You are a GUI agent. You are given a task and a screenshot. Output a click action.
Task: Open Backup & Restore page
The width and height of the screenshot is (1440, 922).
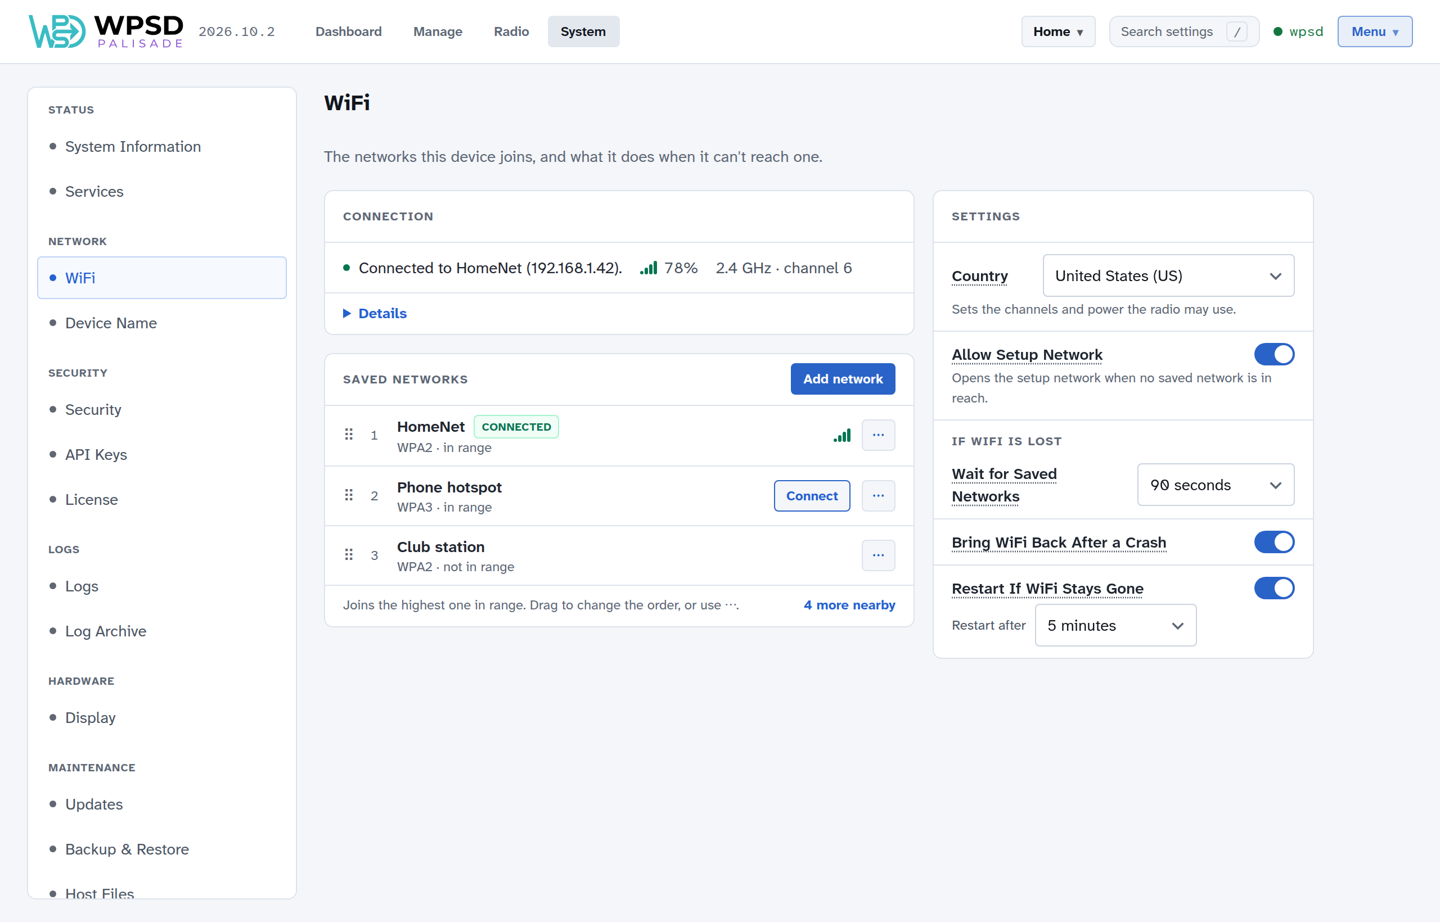162,849
